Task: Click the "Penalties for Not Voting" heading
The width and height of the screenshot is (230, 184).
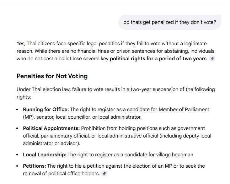Action: pos(52,76)
